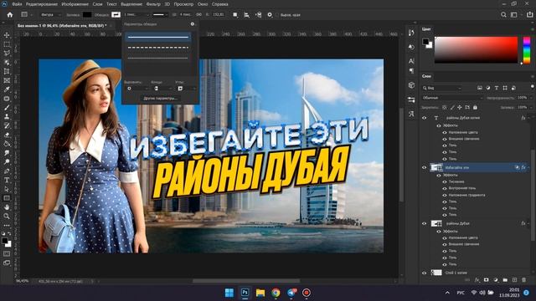Toggle visibility of 'Тиснение' effect

tap(445, 181)
